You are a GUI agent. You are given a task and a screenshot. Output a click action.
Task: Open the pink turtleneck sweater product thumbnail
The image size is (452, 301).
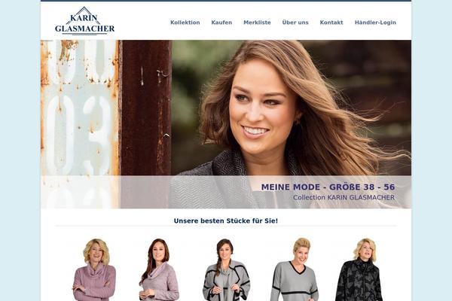point(95,269)
